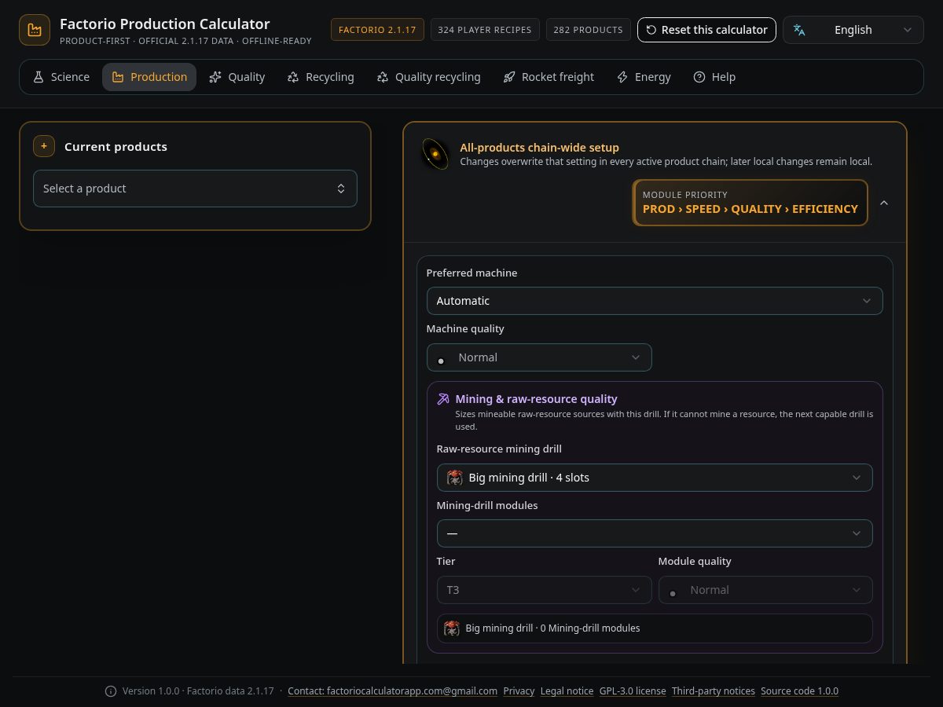Open the Preferred machine Automatic dropdown
Screen dimensions: 943x707
pos(655,301)
